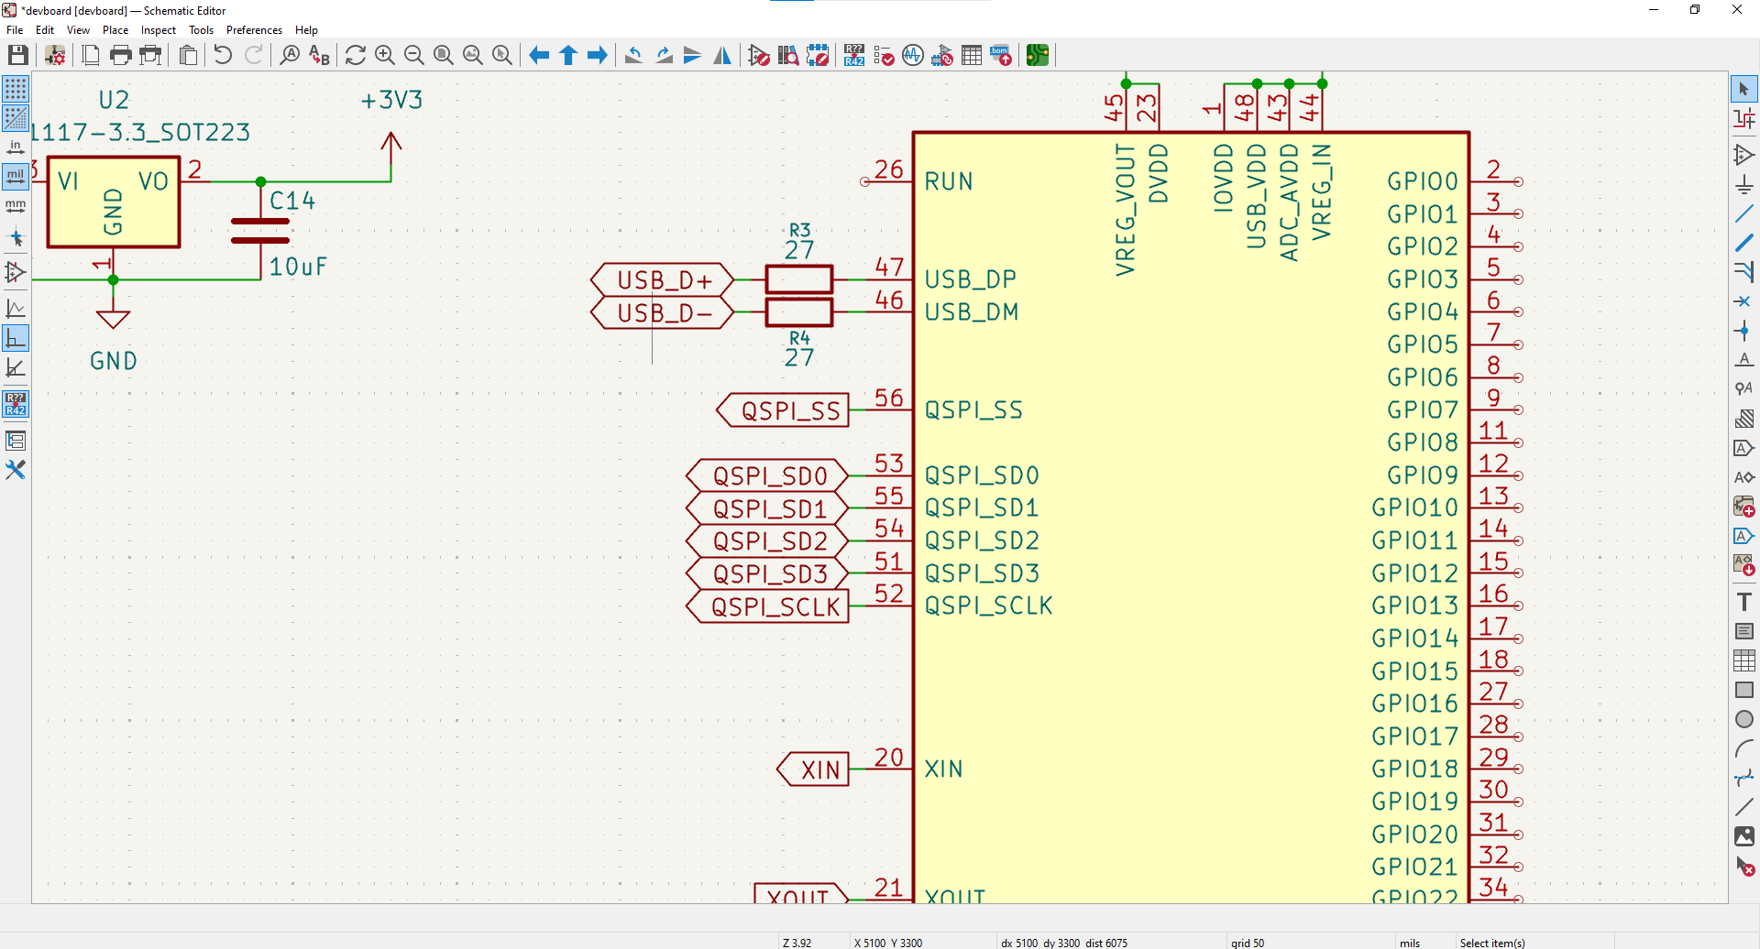Screen dimensions: 1760x949
Task: Switch units to inches
Action: 16,147
